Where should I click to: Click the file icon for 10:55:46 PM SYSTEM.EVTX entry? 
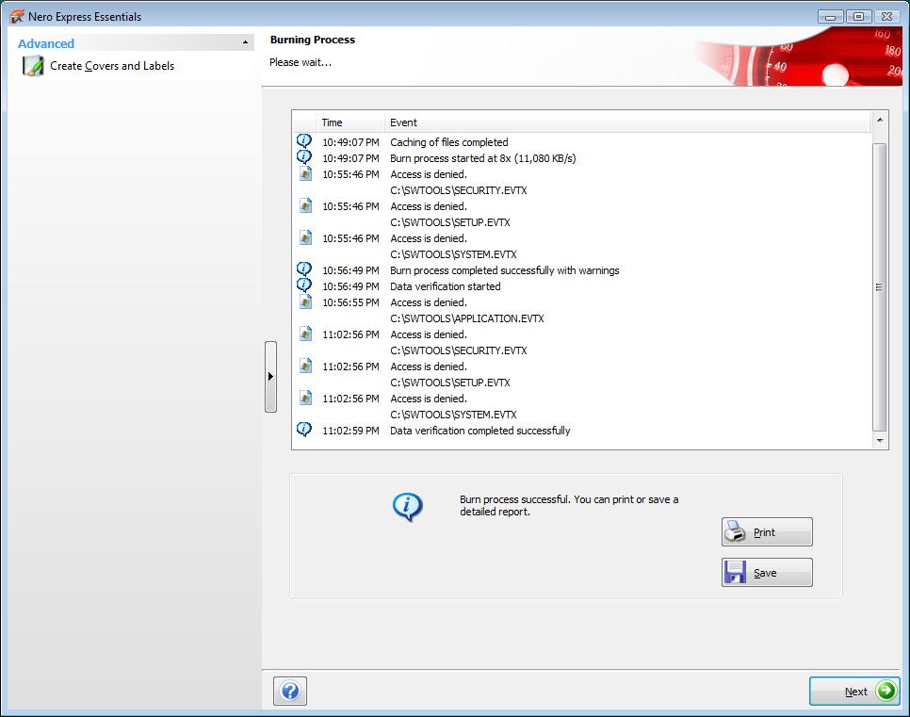tap(305, 237)
